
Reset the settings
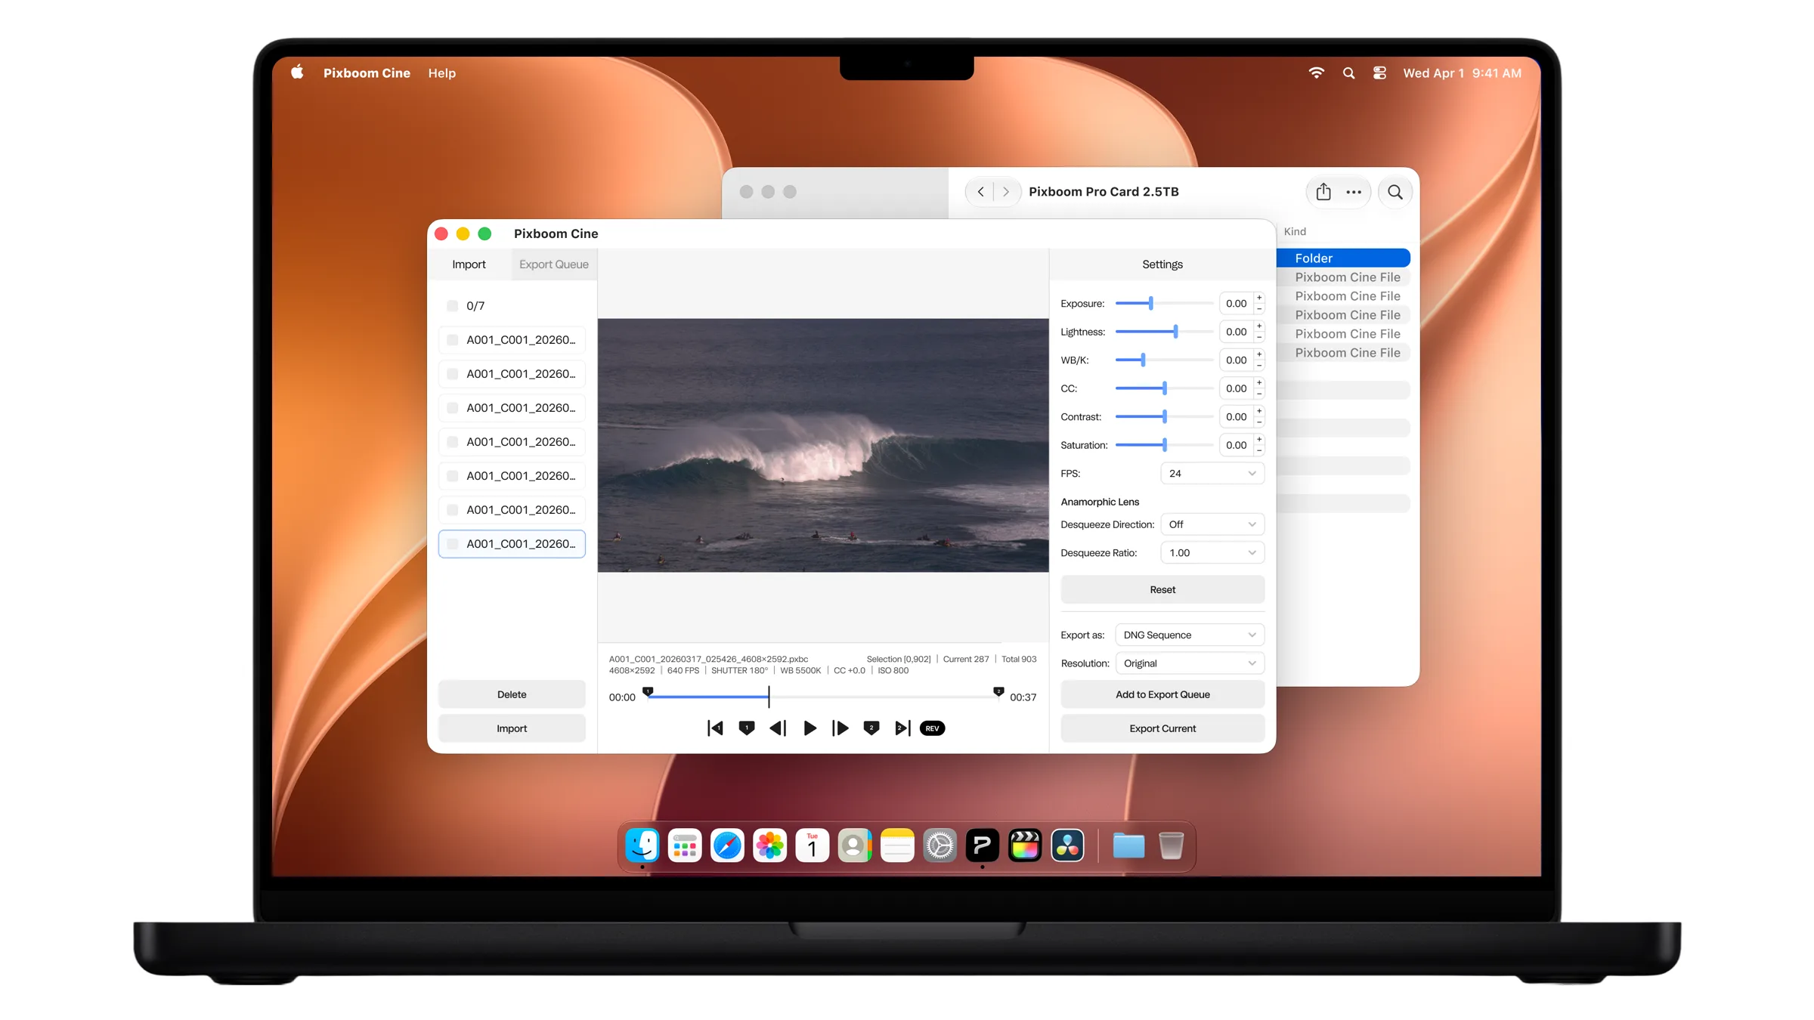coord(1162,590)
